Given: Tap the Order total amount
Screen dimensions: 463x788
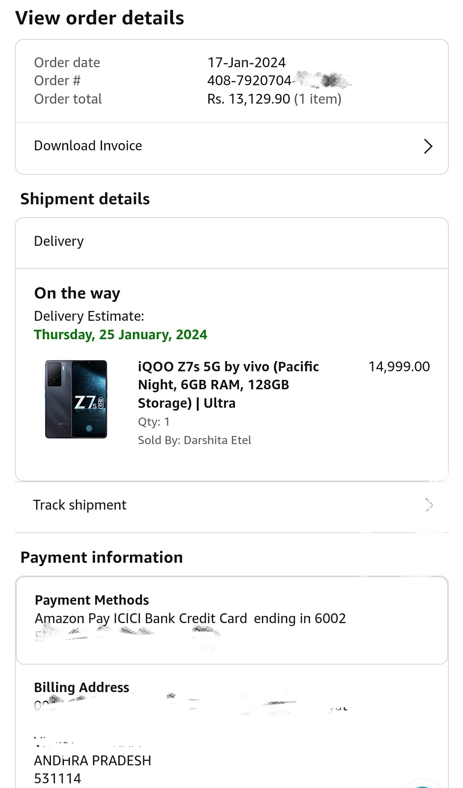Looking at the screenshot, I should [x=274, y=99].
